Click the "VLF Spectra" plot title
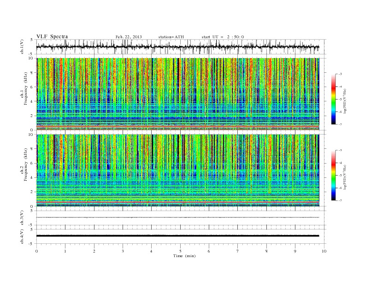Viewport: 365px width, 282px height. tap(52, 36)
